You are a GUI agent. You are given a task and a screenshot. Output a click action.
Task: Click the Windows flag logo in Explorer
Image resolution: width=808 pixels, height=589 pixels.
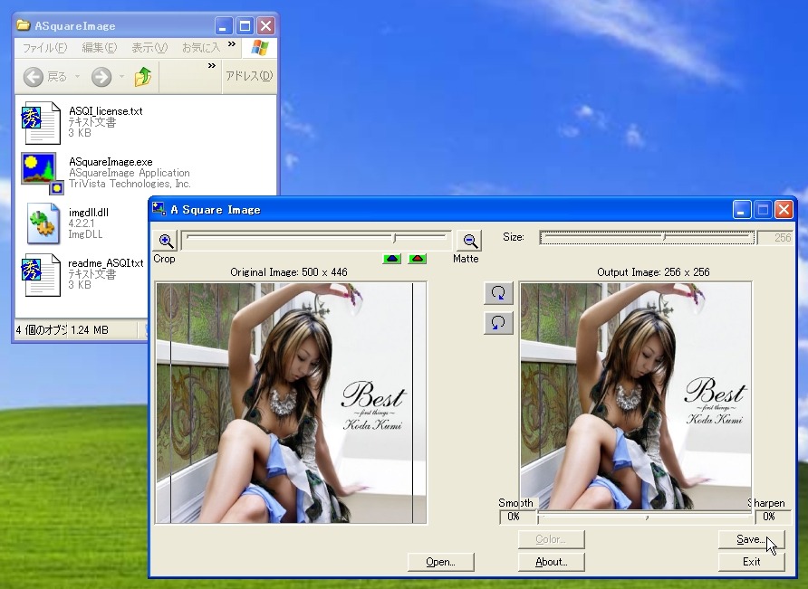pos(260,48)
